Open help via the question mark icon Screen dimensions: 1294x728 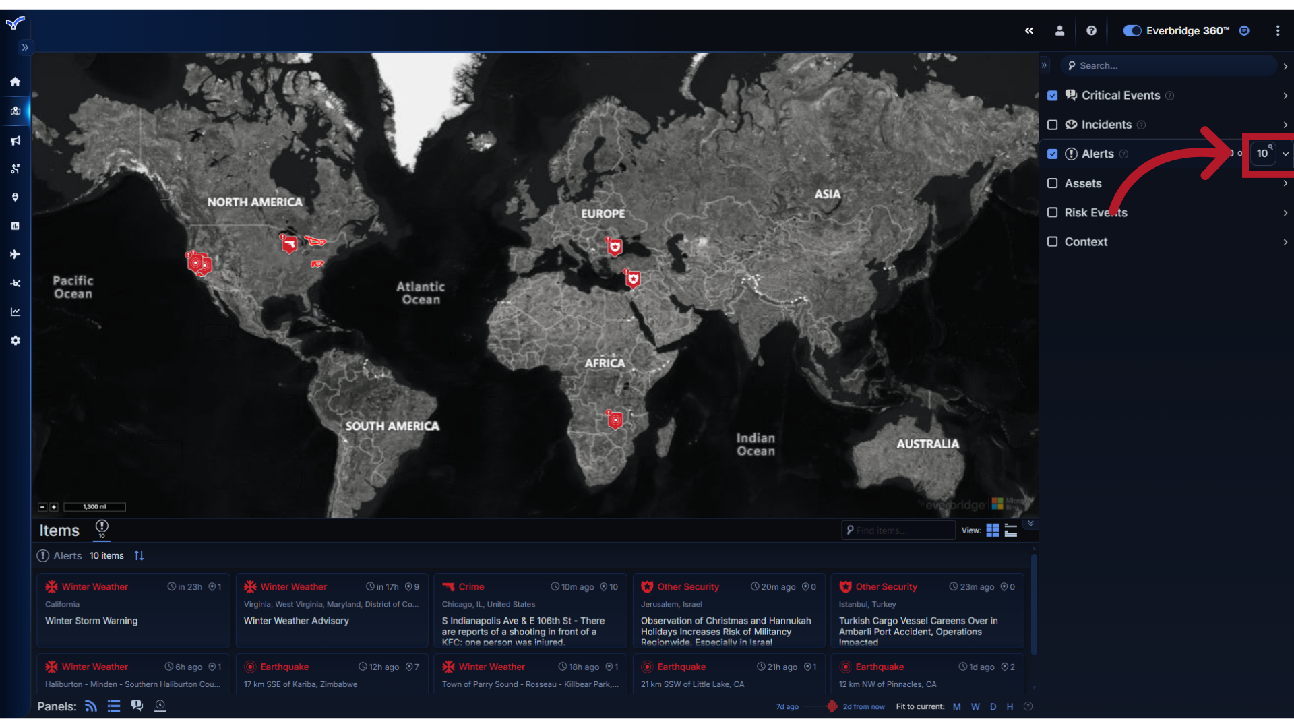(x=1091, y=30)
